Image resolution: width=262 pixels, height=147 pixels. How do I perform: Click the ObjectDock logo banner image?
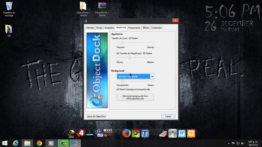(97, 70)
